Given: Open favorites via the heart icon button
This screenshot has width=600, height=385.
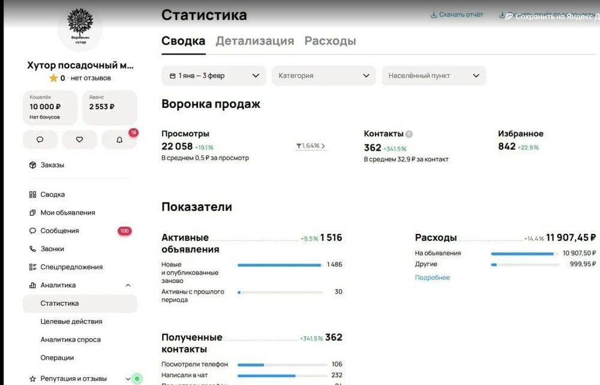Looking at the screenshot, I should (80, 140).
